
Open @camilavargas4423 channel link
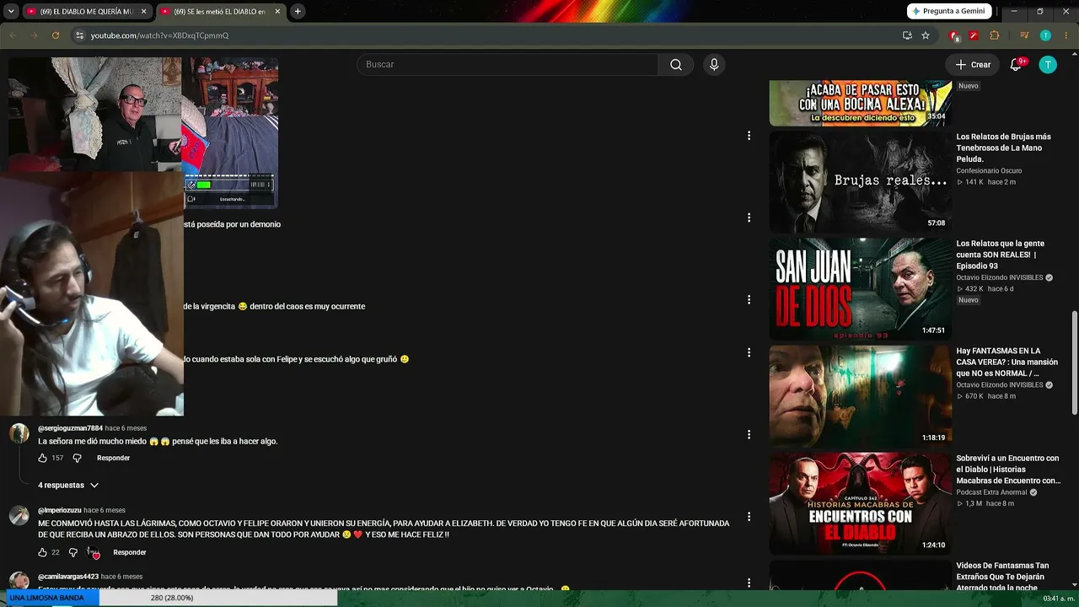68,577
